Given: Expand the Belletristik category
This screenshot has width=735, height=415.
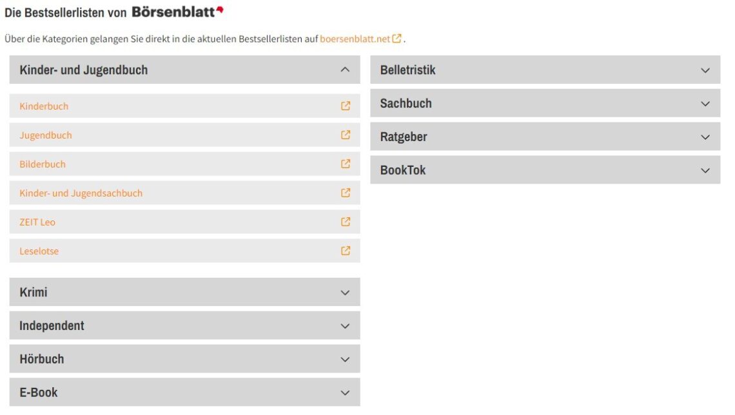Looking at the screenshot, I should (705, 70).
